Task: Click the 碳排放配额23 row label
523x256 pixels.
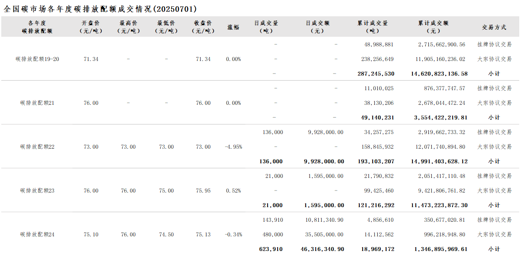Action: tap(37, 191)
